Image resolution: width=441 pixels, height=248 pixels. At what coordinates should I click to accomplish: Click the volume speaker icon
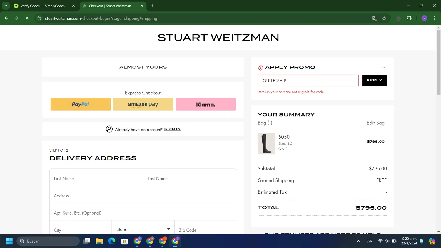pos(387,241)
